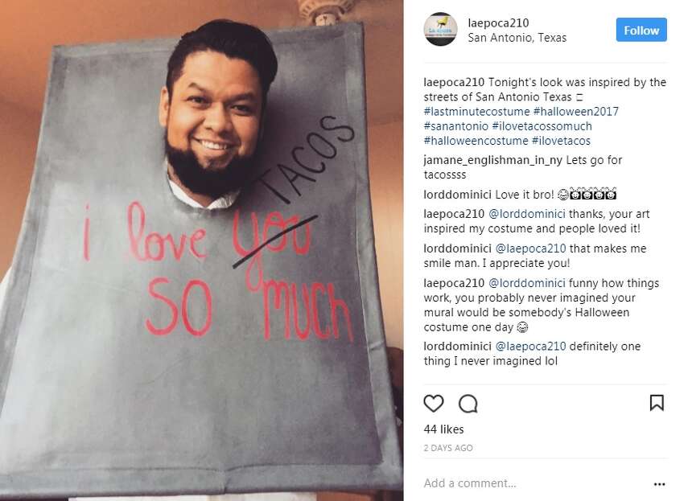View the 44 likes list
The image size is (684, 501).
(x=443, y=429)
